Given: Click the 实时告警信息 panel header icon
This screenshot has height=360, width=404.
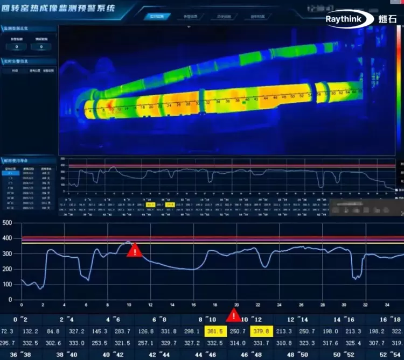Looking at the screenshot, I should click(3, 61).
